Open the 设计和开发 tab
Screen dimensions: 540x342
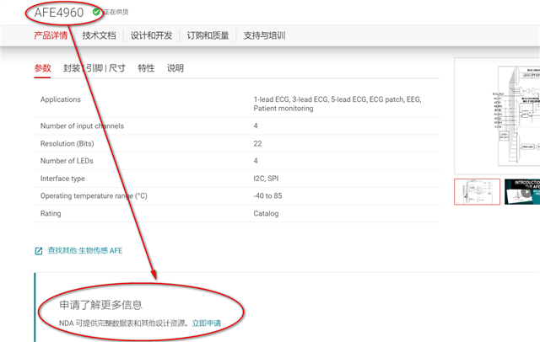(x=151, y=35)
